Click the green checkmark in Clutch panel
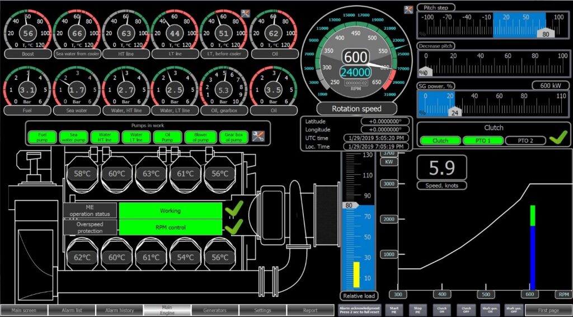This screenshot has height=317, width=573. point(557,138)
